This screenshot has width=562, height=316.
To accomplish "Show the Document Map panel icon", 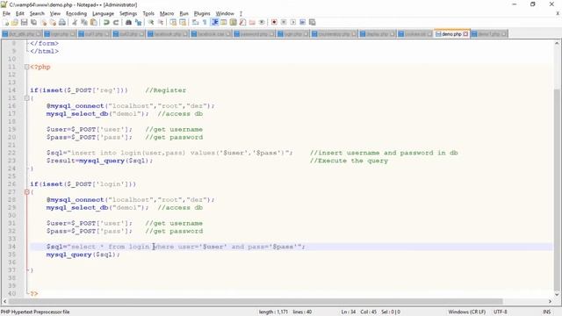I will pos(234,22).
